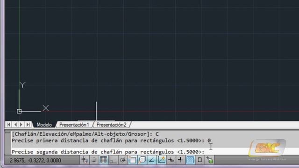Click the UCS origin square icon
The image size is (299, 168).
[19, 111]
